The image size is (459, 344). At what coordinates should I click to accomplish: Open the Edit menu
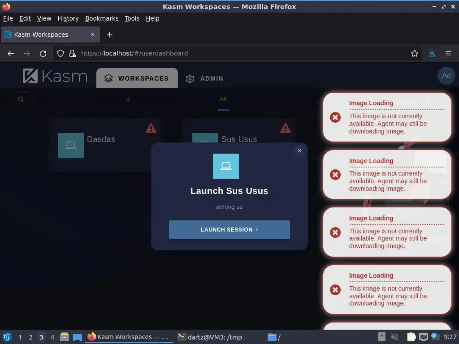[x=25, y=18]
